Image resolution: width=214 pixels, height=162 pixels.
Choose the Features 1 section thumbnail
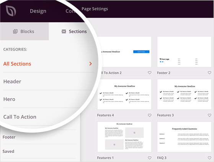pyautogui.click(x=124, y=137)
